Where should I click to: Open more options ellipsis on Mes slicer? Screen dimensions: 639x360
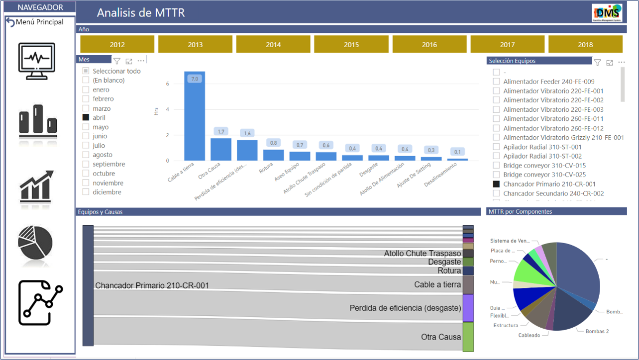tap(141, 61)
